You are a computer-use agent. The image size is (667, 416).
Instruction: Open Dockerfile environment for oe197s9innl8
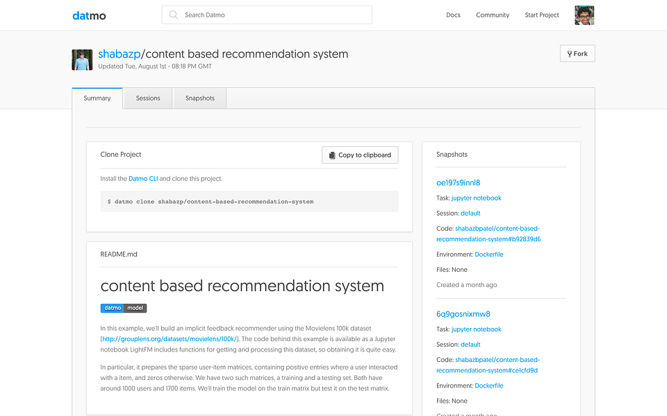click(489, 254)
